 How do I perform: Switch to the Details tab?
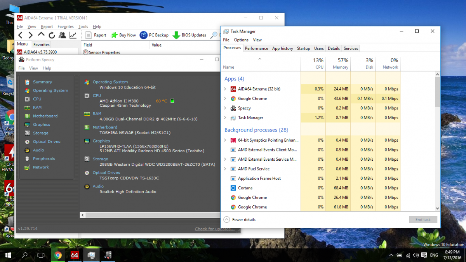pyautogui.click(x=334, y=49)
